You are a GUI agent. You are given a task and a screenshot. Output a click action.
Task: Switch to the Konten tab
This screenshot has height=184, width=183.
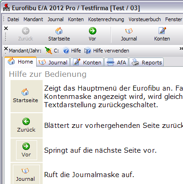tap(87, 62)
